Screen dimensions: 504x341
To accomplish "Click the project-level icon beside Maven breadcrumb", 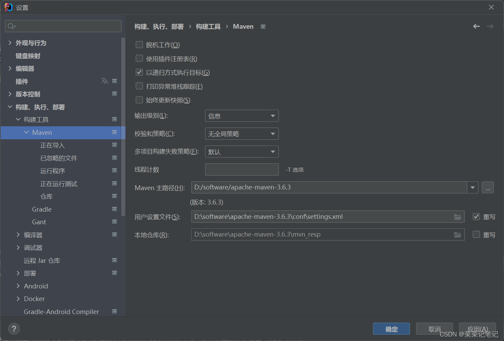I will (x=263, y=27).
